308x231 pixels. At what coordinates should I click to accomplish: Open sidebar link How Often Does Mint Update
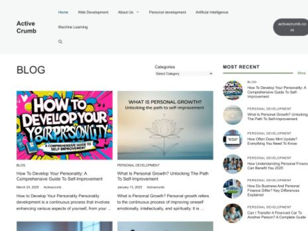[272, 141]
